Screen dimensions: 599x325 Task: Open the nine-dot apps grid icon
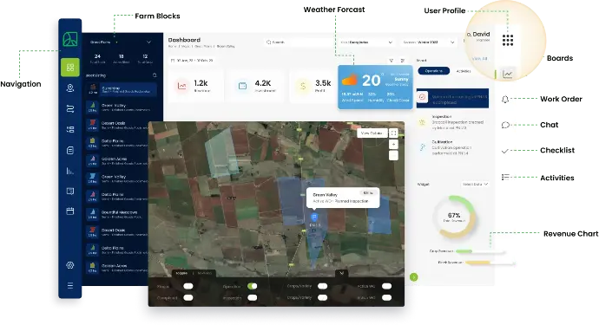tap(508, 40)
